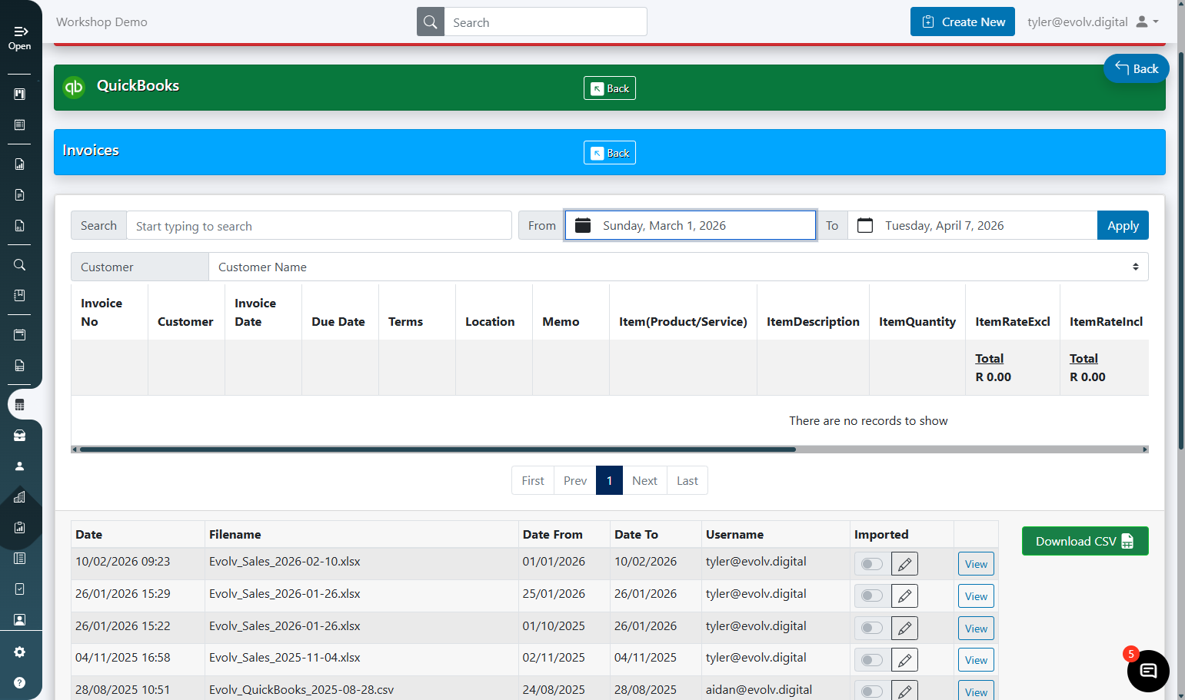Open the kanban board icon in the sidebar
This screenshot has width=1185, height=700.
click(x=20, y=94)
